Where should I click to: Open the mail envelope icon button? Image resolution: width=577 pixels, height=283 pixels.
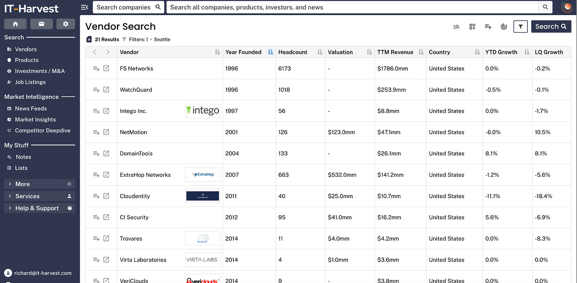coord(41,24)
